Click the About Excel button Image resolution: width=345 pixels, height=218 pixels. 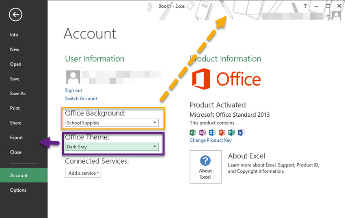coord(205,167)
